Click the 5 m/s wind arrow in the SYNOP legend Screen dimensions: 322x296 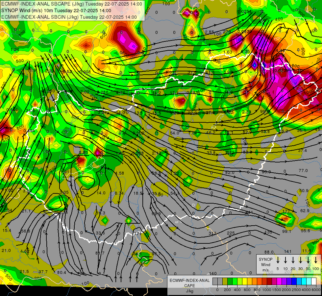(x=278, y=260)
